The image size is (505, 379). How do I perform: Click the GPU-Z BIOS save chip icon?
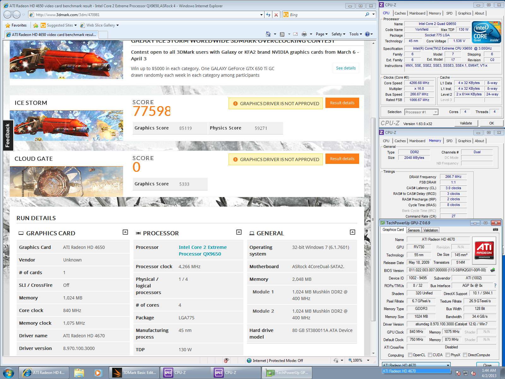point(492,270)
